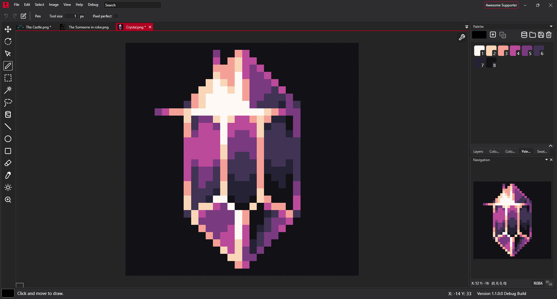Pick palette color swatch number 4
This screenshot has height=299, width=557.
(x=515, y=51)
